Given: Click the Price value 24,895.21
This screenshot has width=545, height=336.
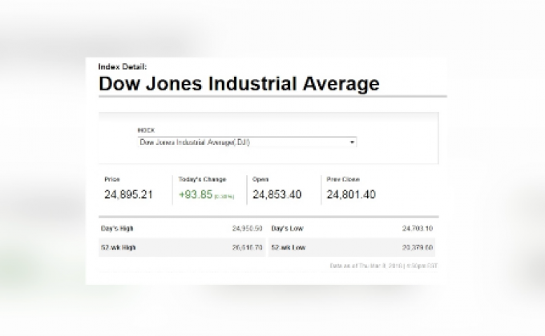Looking at the screenshot, I should coord(128,194).
